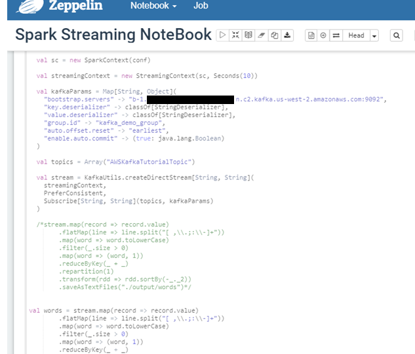Image resolution: width=415 pixels, height=354 pixels.
Task: Export this note with the download icon
Action: (x=287, y=35)
